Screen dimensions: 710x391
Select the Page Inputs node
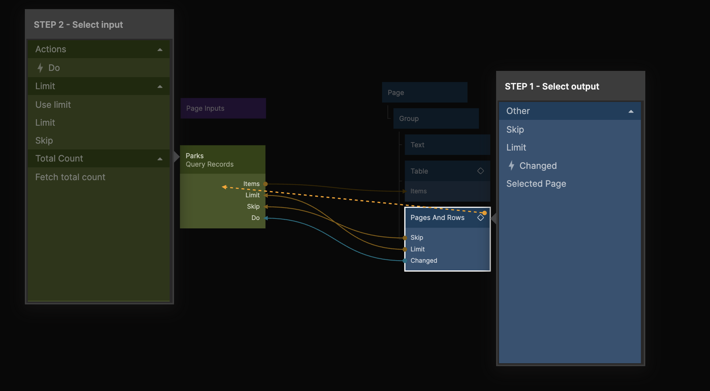[x=223, y=108]
